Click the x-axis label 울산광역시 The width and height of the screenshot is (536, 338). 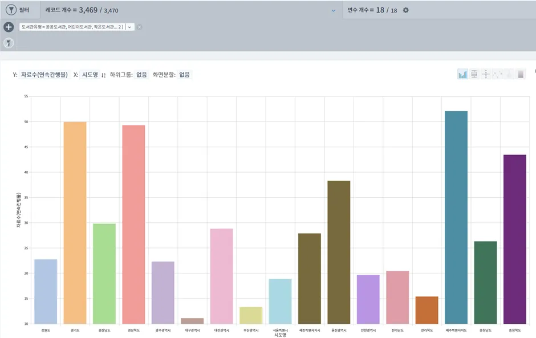tap(339, 330)
